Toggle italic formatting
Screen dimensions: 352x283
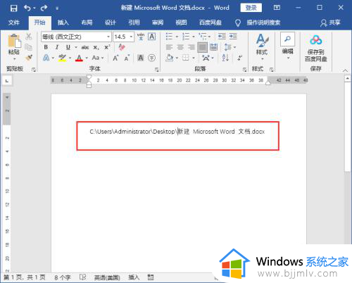click(x=57, y=47)
